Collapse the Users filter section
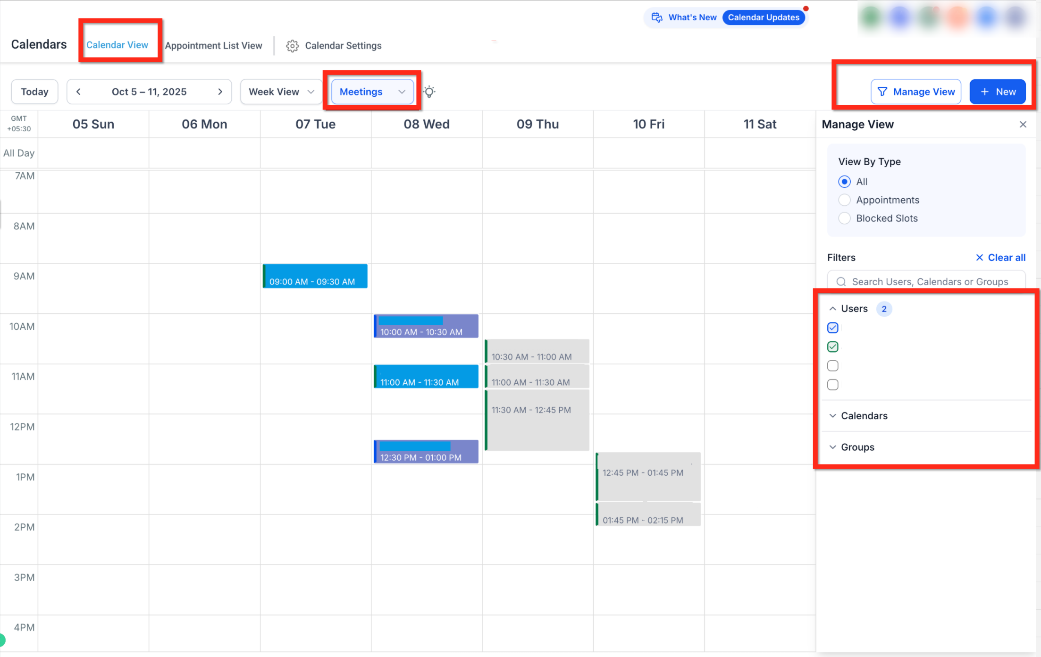This screenshot has width=1041, height=657. tap(832, 309)
